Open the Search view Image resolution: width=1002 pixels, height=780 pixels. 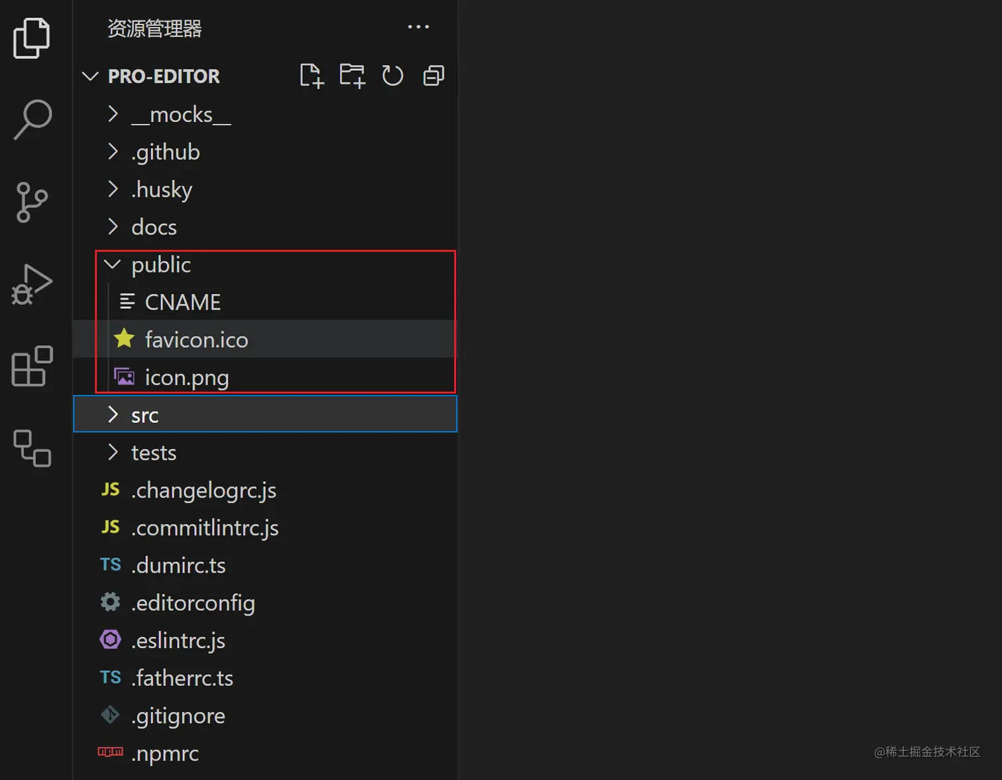[32, 120]
